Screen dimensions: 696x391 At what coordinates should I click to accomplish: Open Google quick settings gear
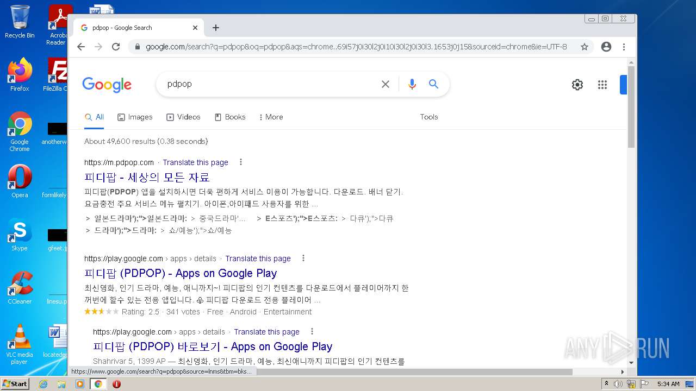pos(577,85)
